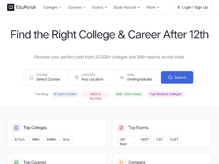Click the book icon in Course field

[31, 77]
